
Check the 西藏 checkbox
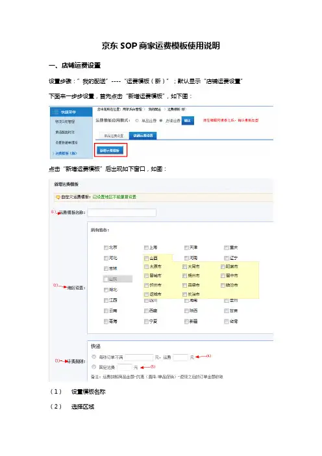tap(146, 311)
